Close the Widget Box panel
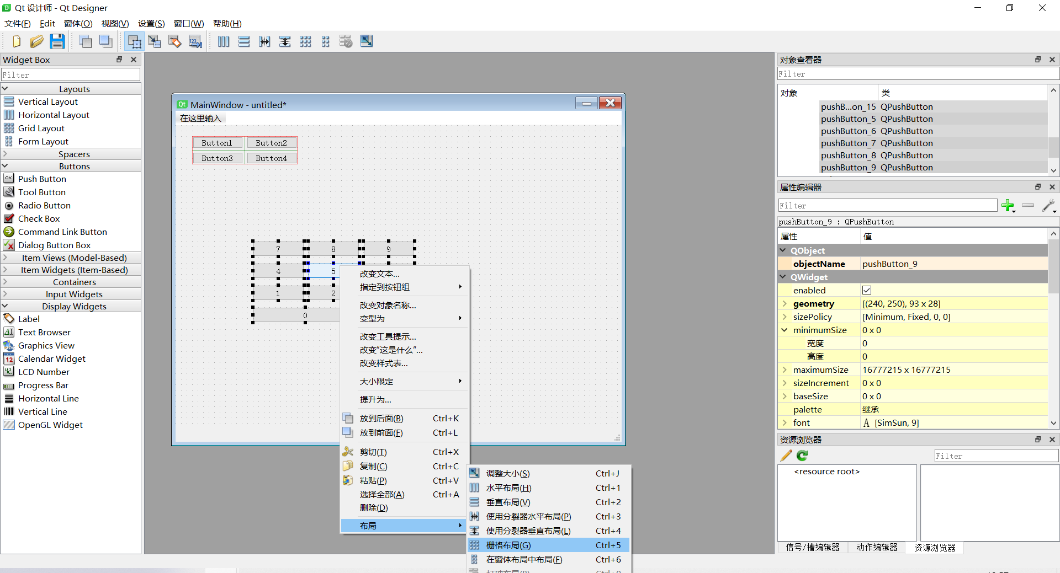The width and height of the screenshot is (1060, 573). click(x=134, y=60)
